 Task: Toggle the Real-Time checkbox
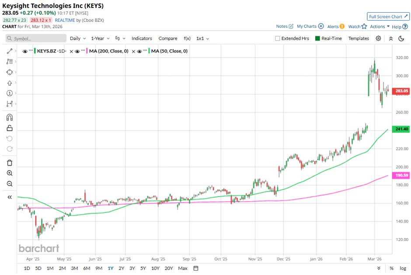(x=317, y=38)
